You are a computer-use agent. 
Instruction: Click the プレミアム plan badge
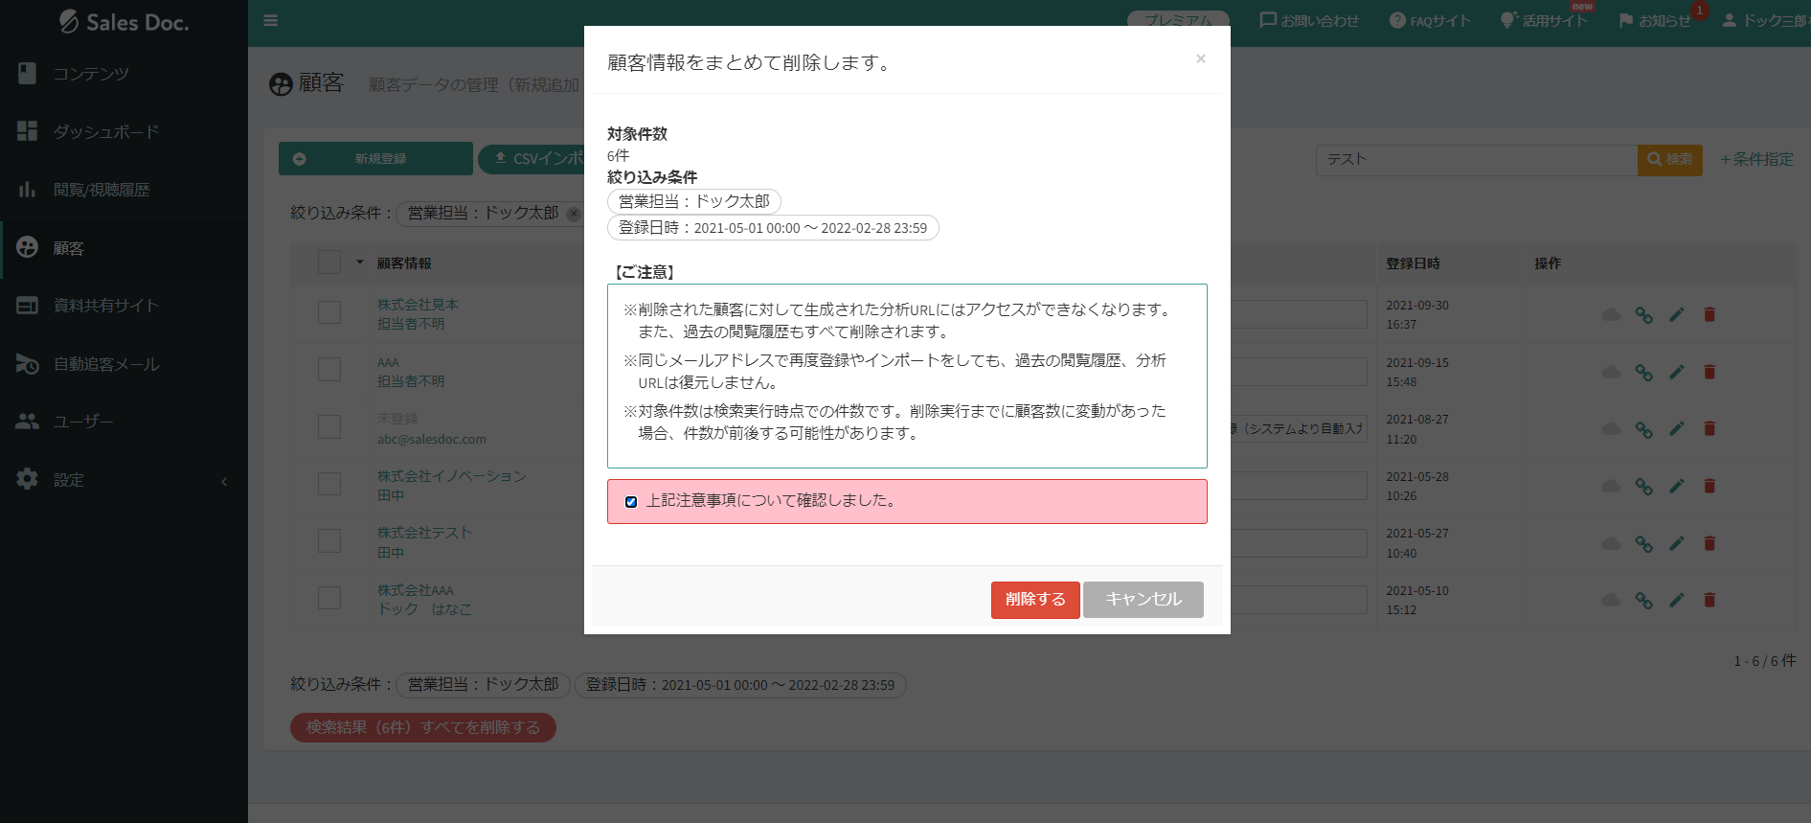(x=1178, y=20)
